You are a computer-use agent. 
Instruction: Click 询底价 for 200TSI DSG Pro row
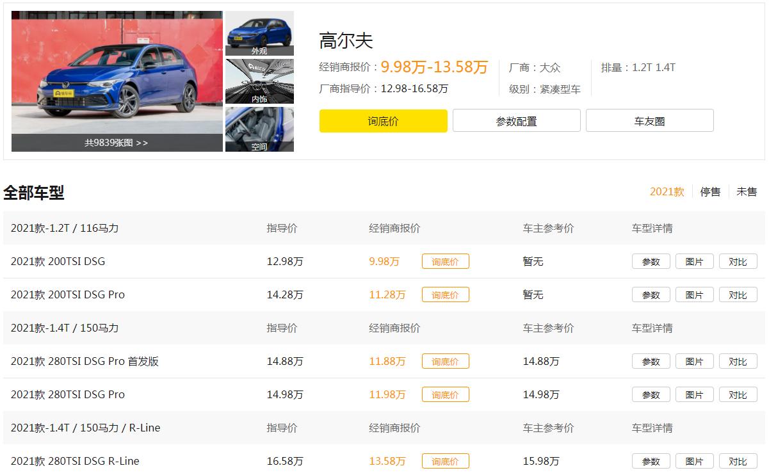pyautogui.click(x=446, y=294)
